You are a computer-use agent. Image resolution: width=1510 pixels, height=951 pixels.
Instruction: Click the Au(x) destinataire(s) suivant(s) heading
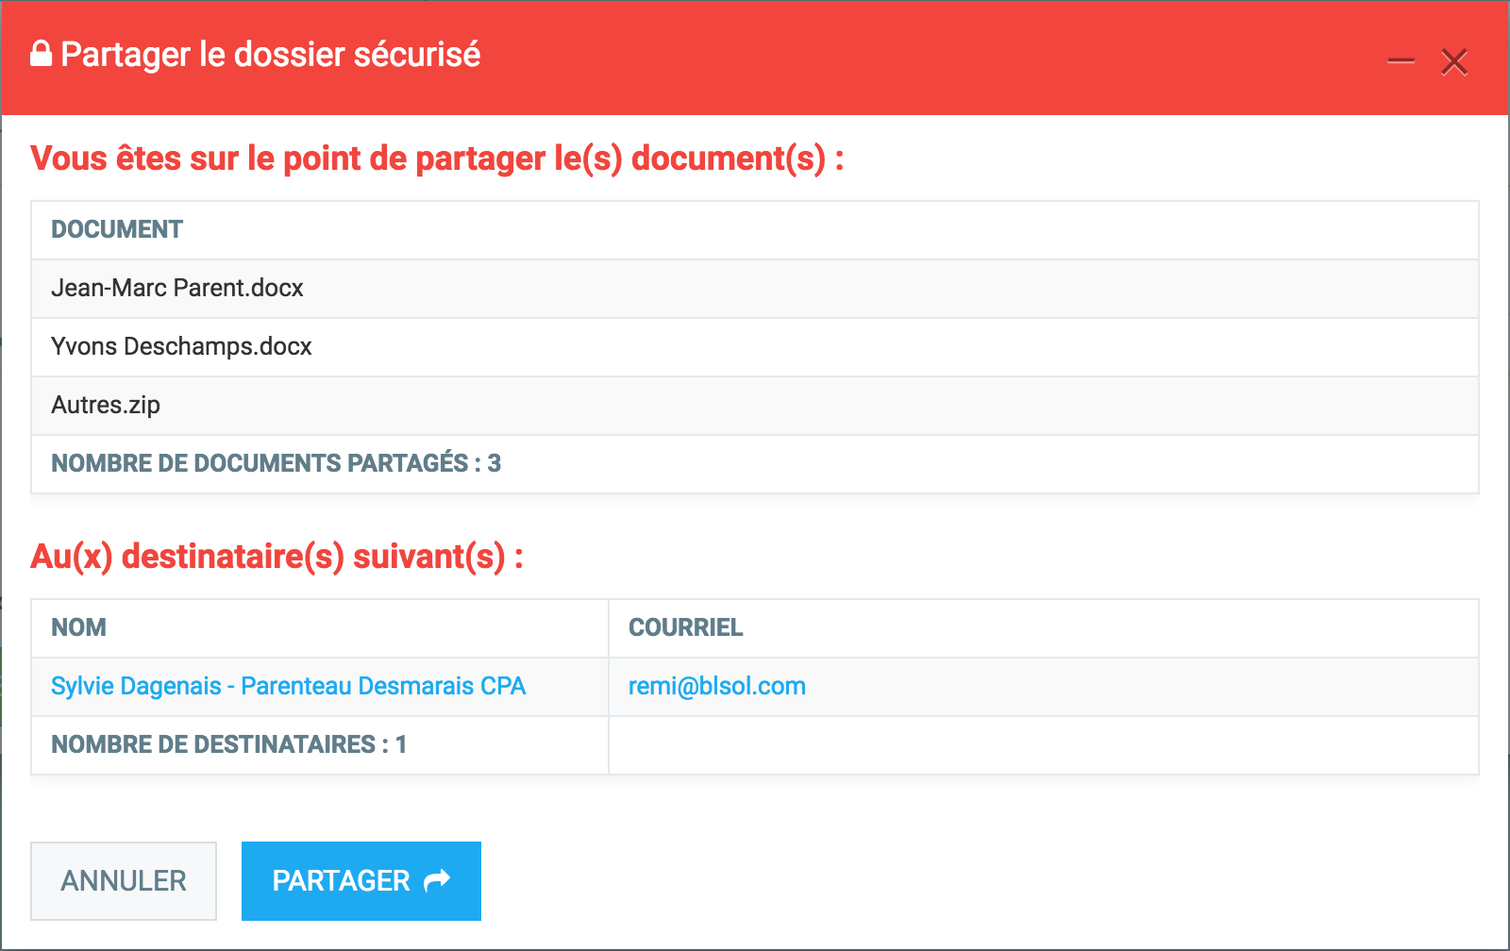tap(277, 557)
